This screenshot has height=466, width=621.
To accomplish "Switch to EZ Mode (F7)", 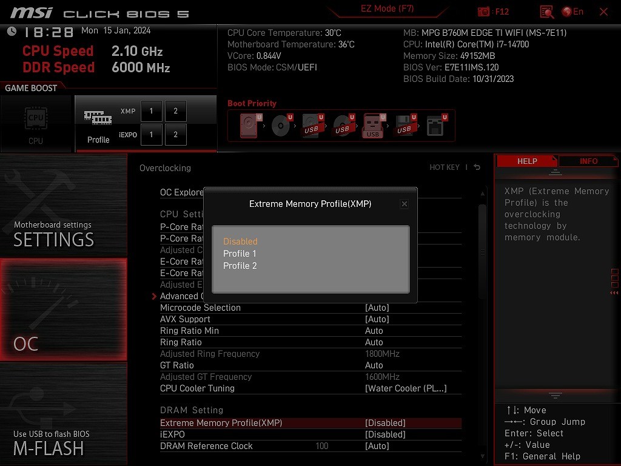I will (x=387, y=9).
